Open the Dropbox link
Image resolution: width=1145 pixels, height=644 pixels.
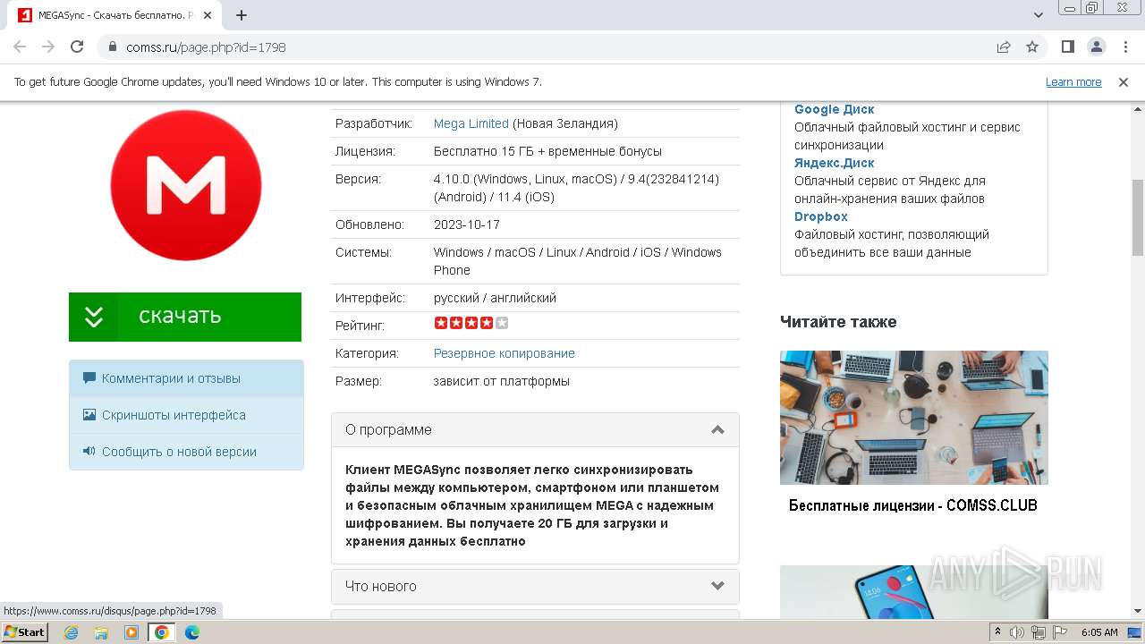820,216
